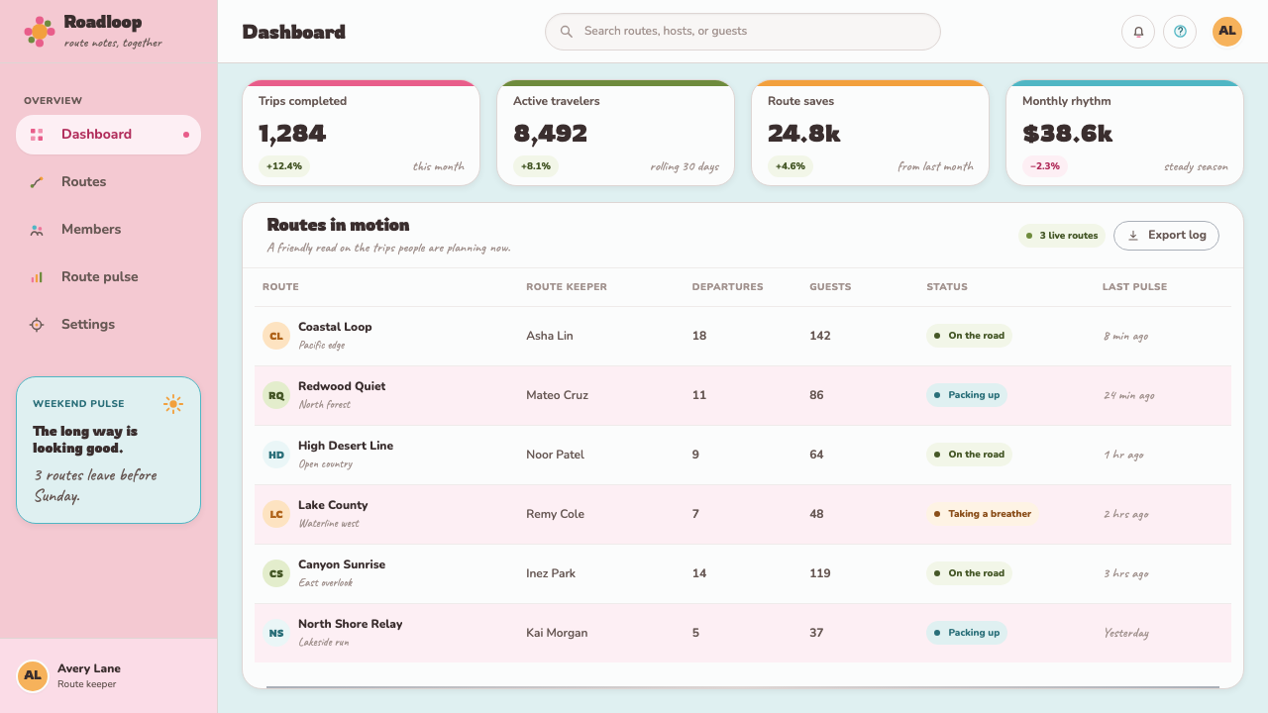The image size is (1268, 713).
Task: Click the horizontal scrollbar under the table
Action: coord(743,685)
